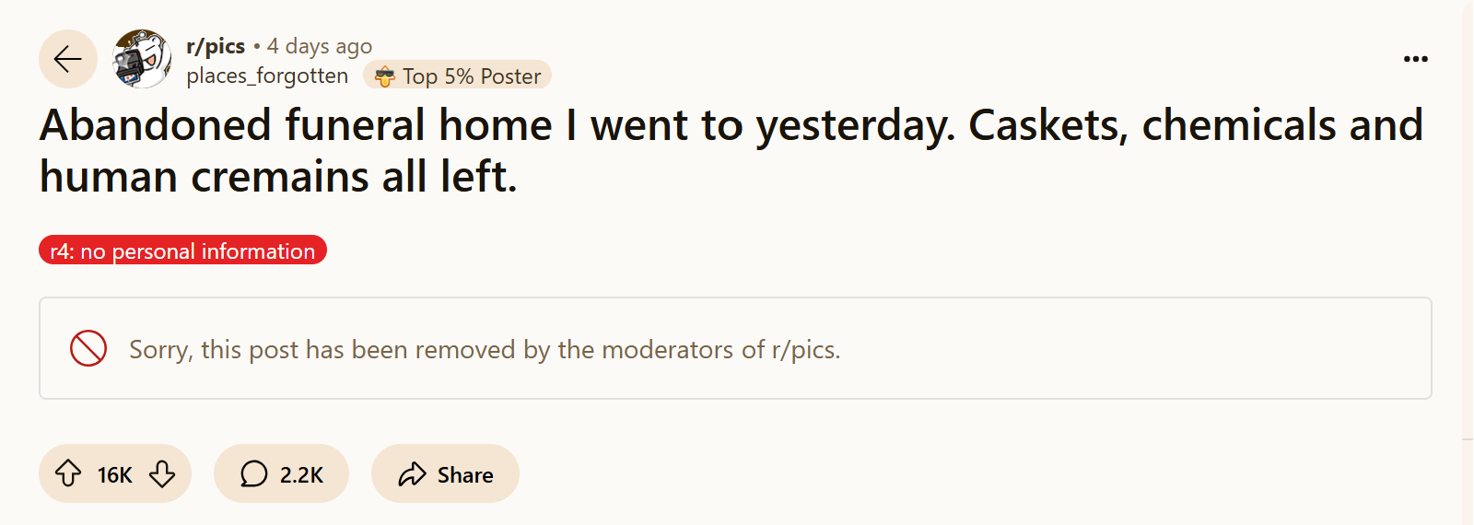Click the speech bubble comments icon
Screen dimensions: 1474x525
click(253, 474)
